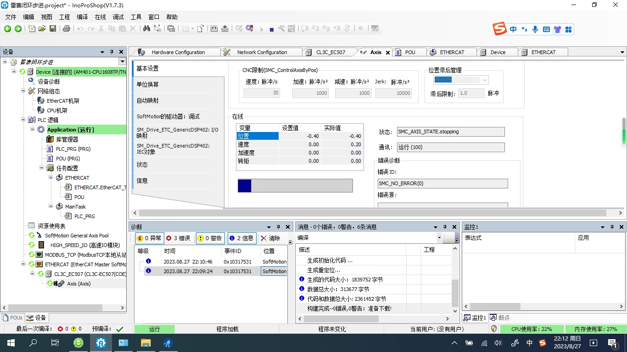
Task: Click the open folder toolbar icon
Action: 42,28
